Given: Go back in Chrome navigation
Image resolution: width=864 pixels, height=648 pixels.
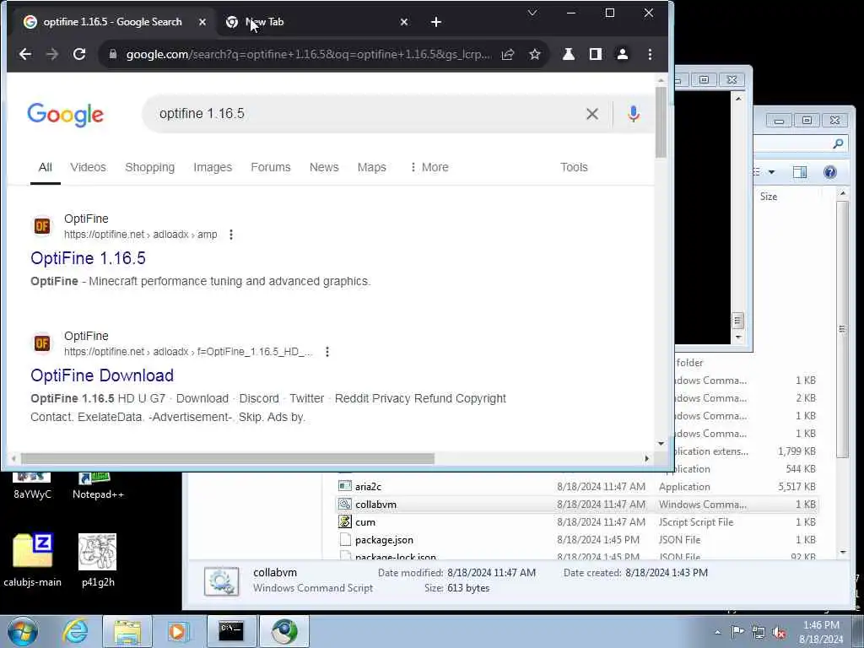Looking at the screenshot, I should (24, 54).
